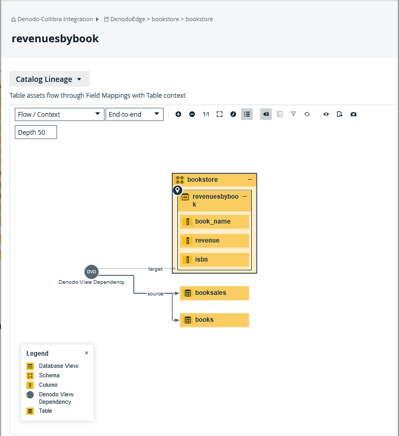Viewport: 400px width, 436px height.
Task: Zoom in on the lineage diagram
Action: click(178, 114)
